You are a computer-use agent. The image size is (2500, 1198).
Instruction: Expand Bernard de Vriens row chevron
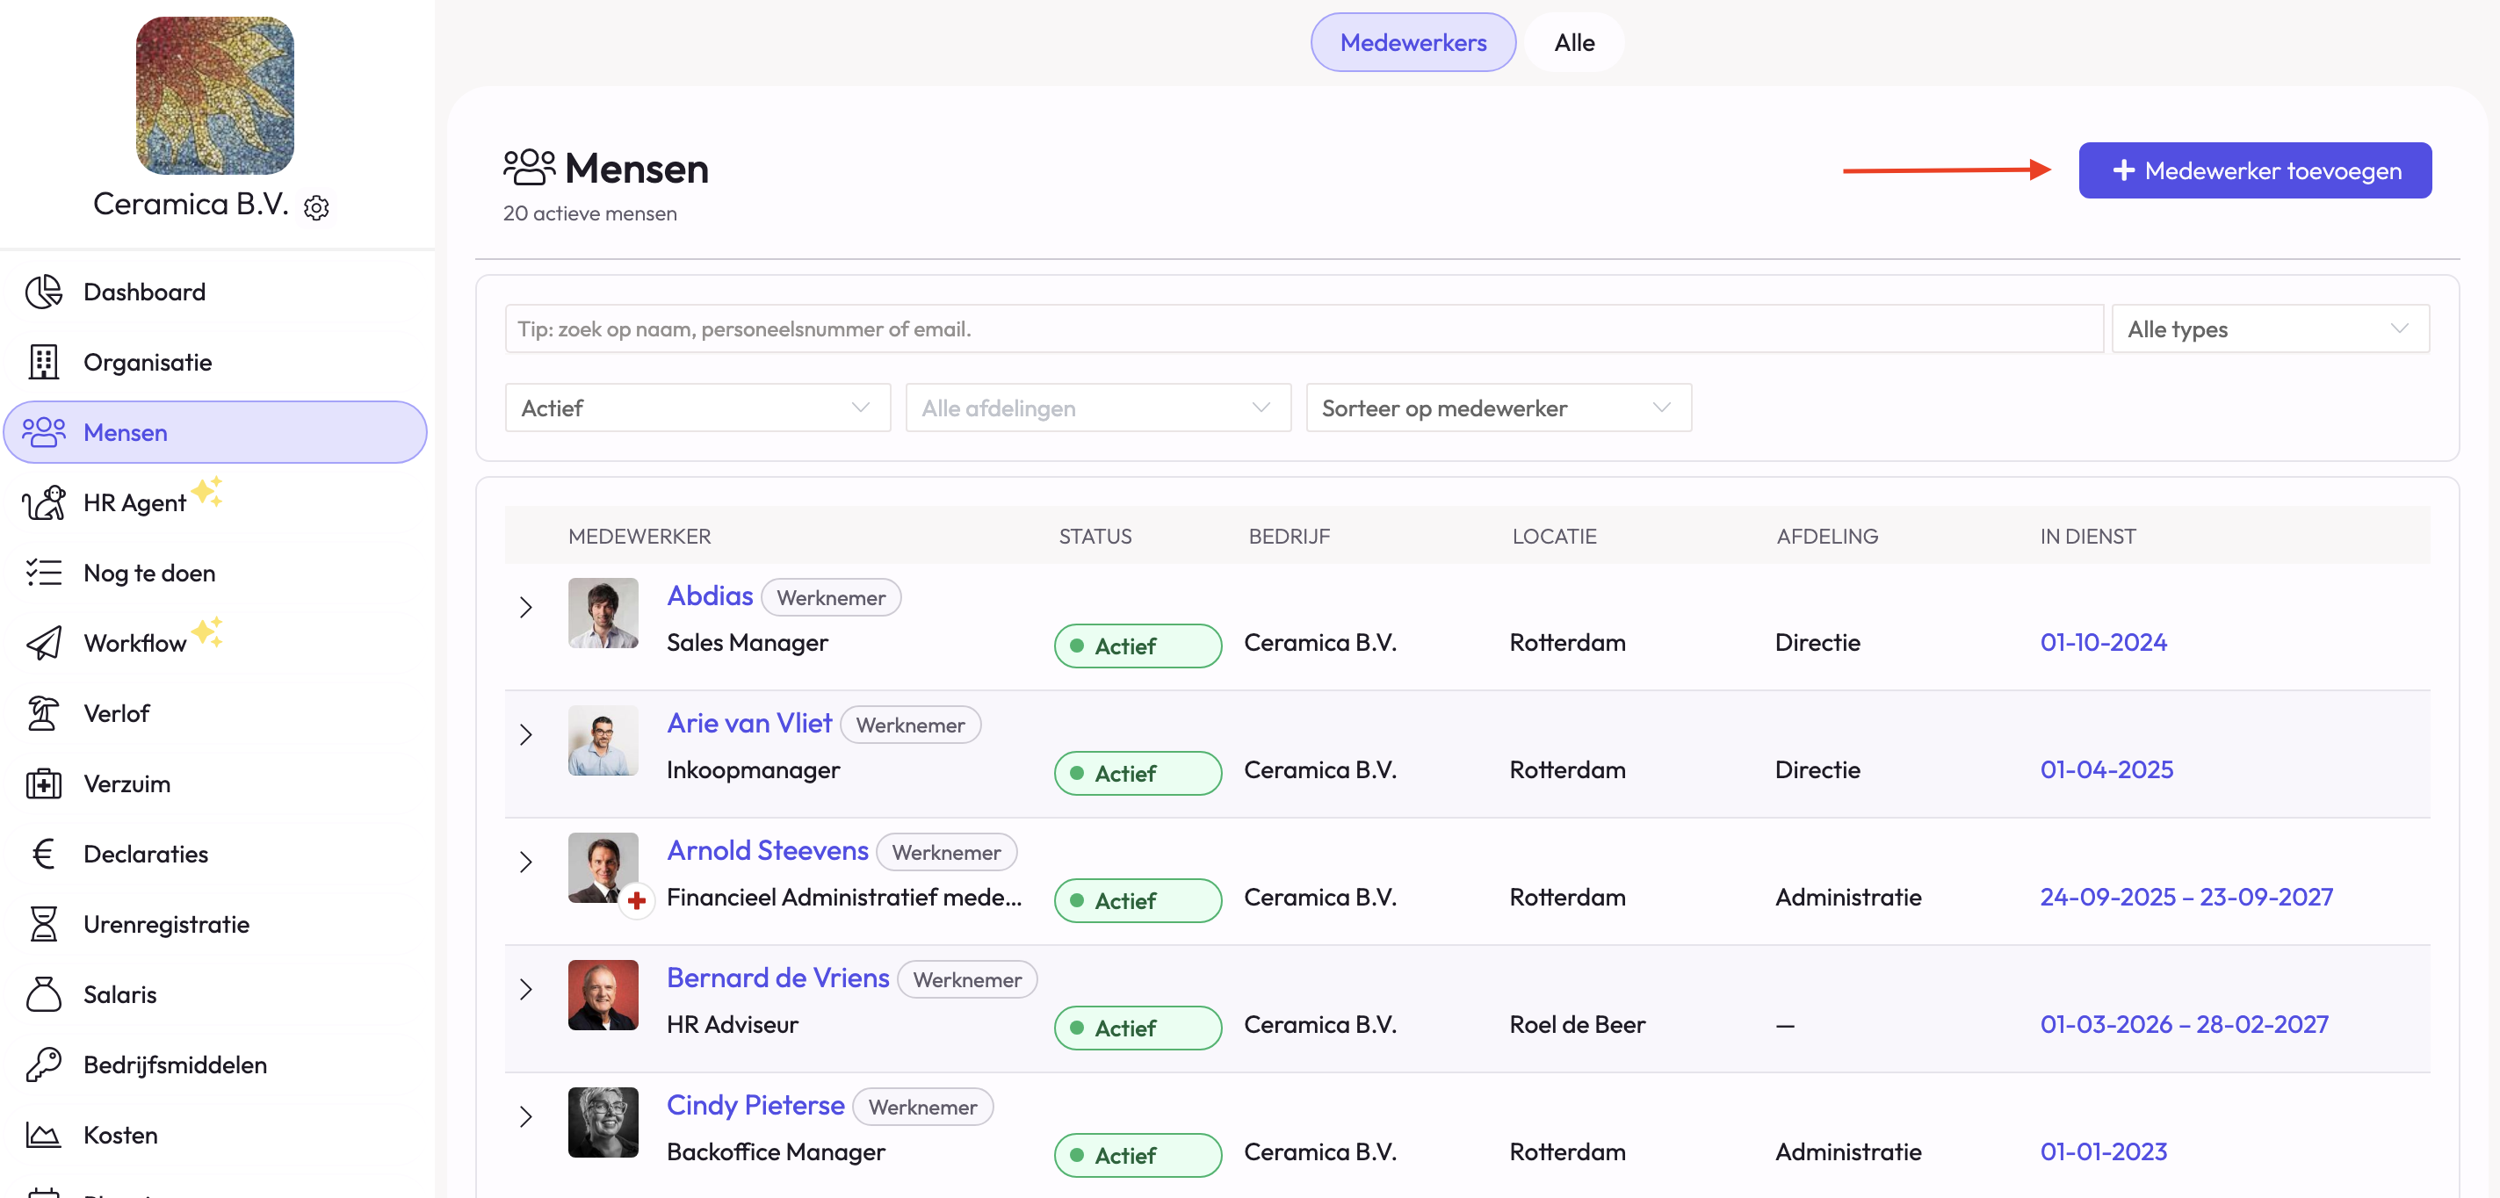tap(526, 990)
